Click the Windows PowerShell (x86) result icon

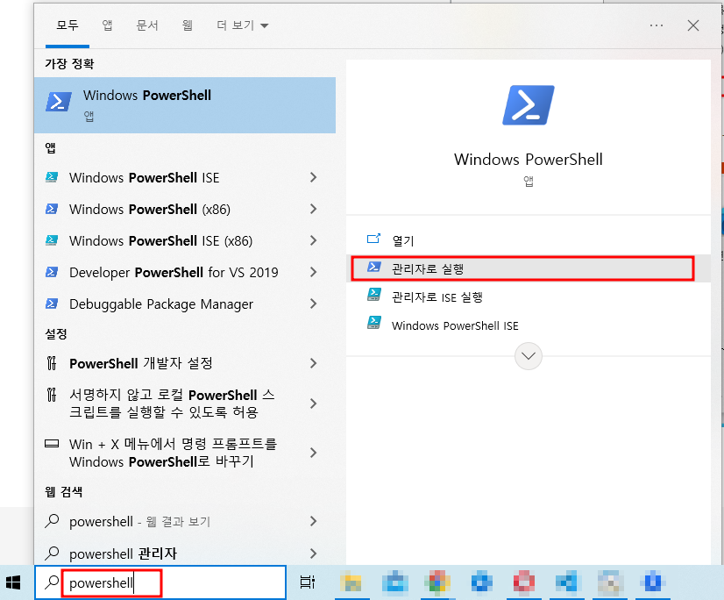(52, 209)
